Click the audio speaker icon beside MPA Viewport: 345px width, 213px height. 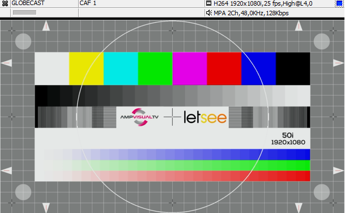click(x=209, y=13)
